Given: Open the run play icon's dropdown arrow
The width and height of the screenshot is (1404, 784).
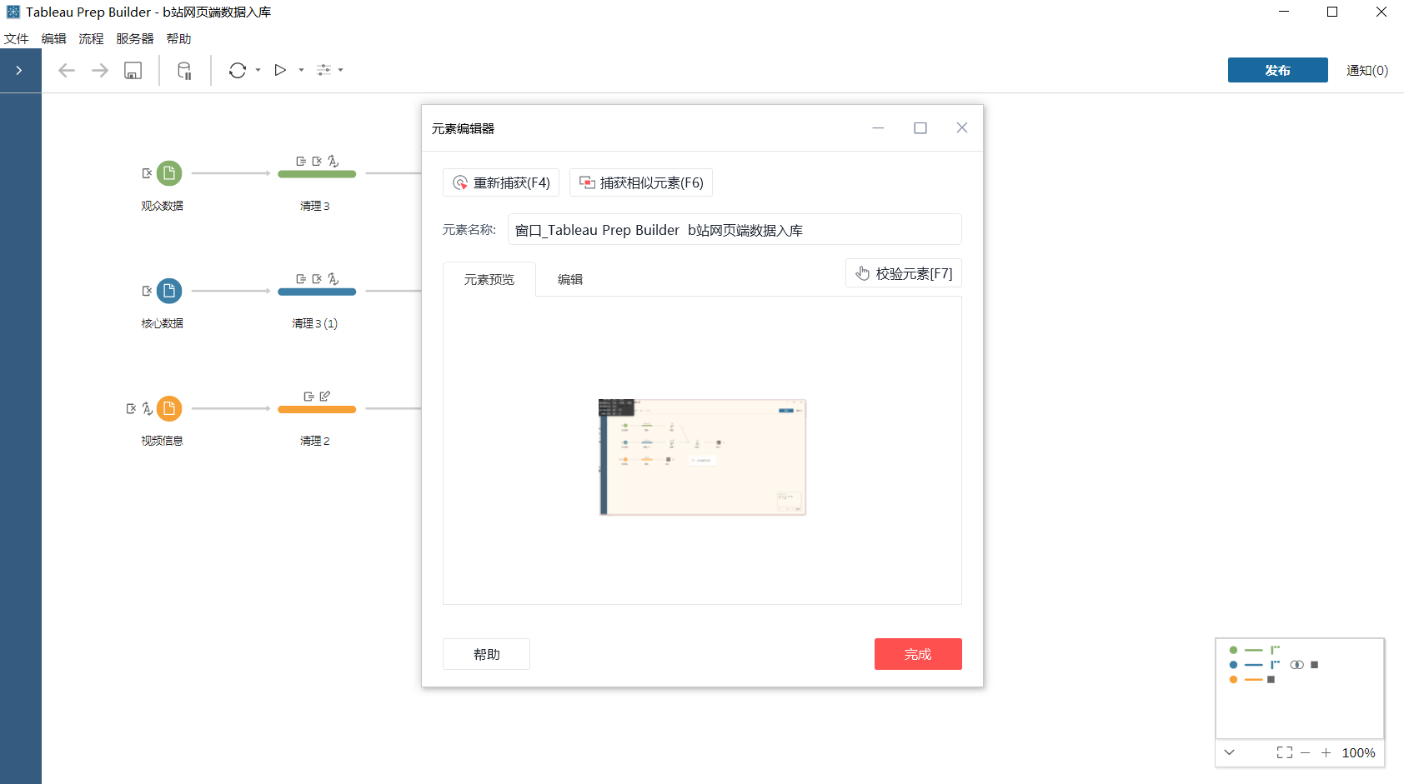Looking at the screenshot, I should tap(302, 71).
